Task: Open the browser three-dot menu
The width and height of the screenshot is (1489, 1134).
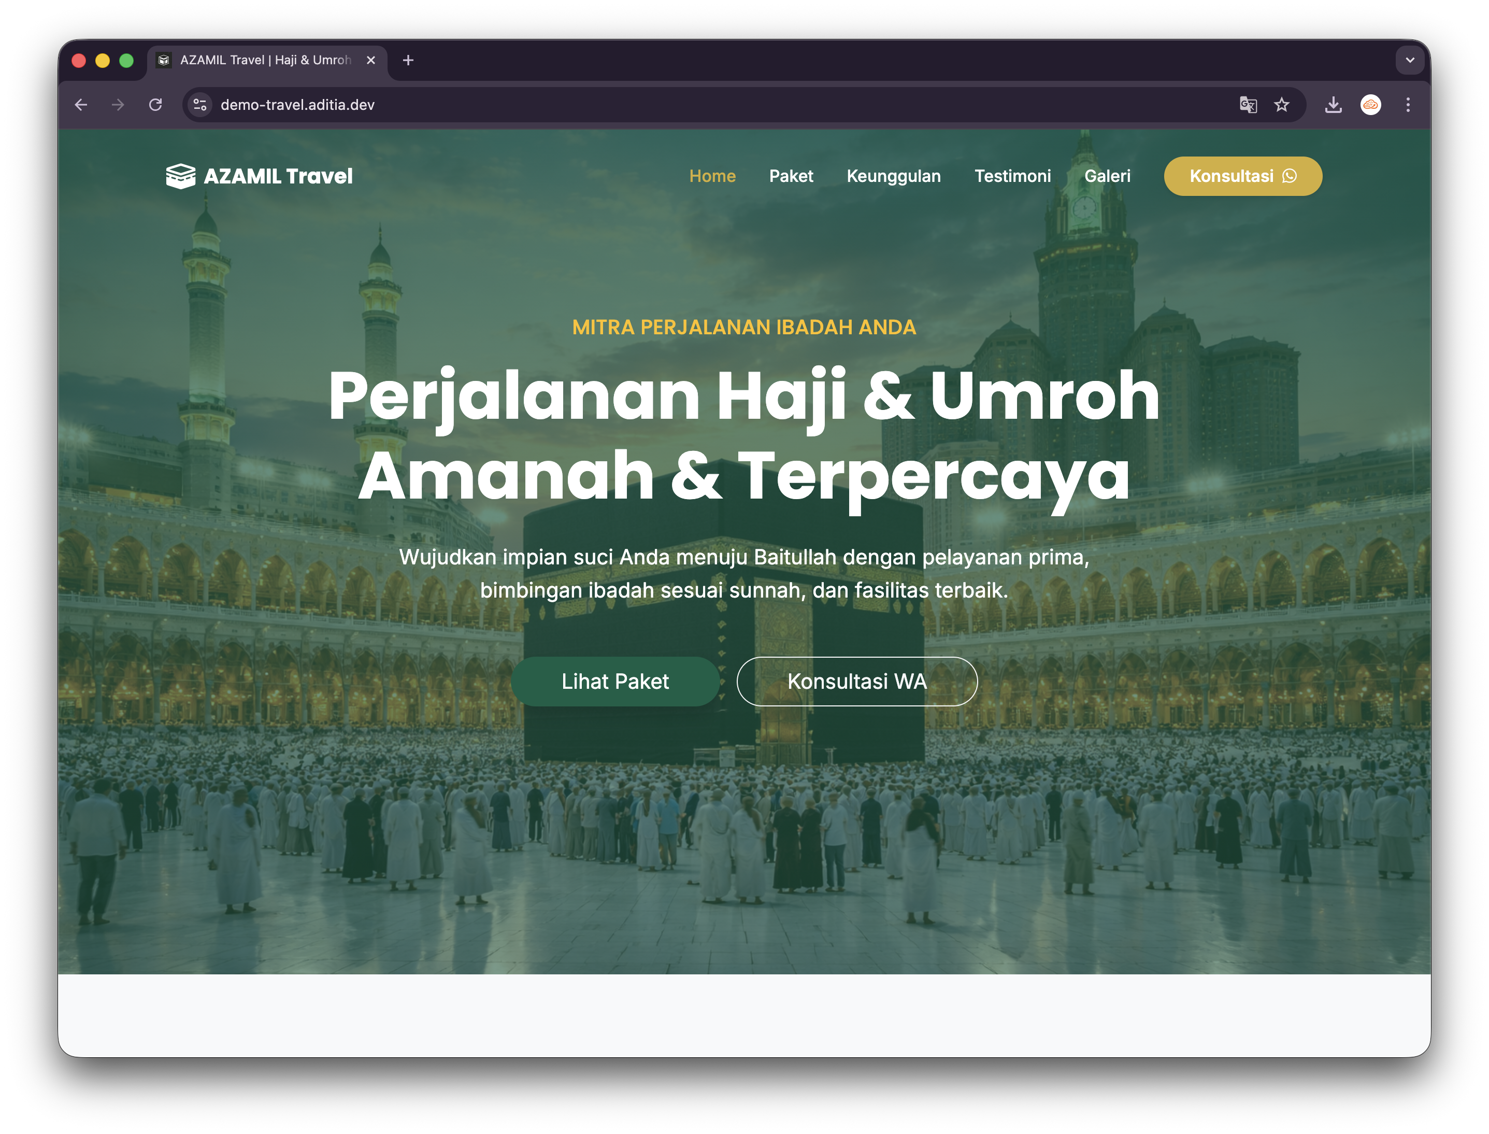Action: pos(1408,105)
